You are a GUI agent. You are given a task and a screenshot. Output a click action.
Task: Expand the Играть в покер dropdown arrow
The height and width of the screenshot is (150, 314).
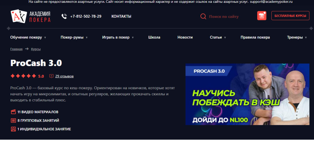[x=133, y=38]
